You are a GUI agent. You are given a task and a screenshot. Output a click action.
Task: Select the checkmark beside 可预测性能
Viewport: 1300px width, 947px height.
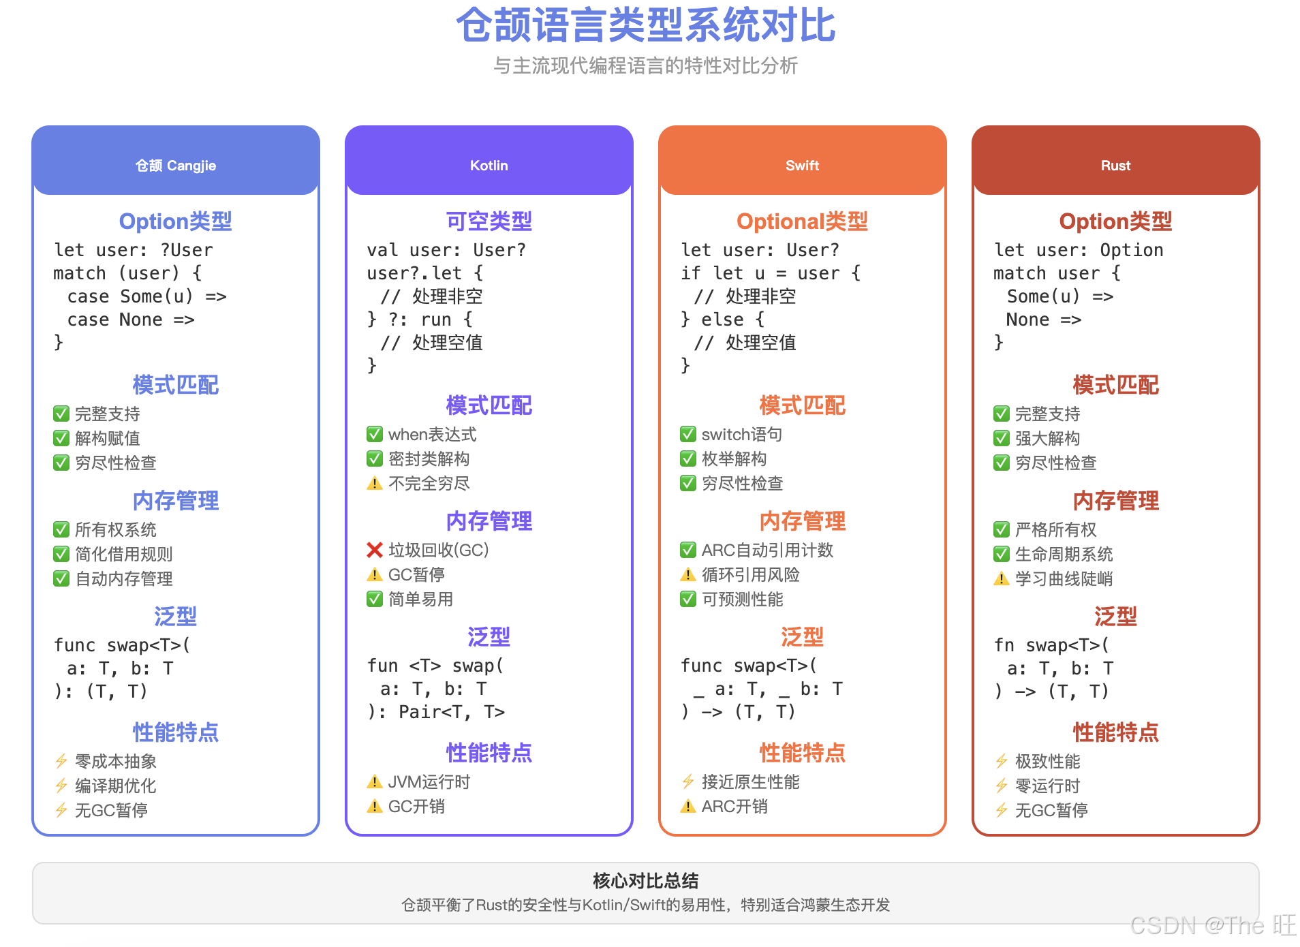(x=688, y=599)
